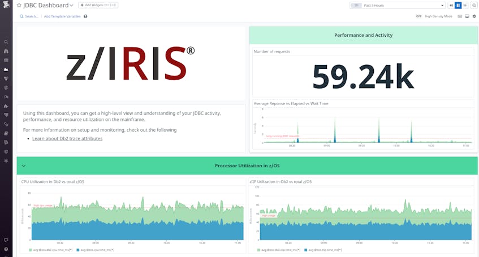Image resolution: width=479 pixels, height=257 pixels.
Task: Open the help question icon in sidebar
Action: [6, 249]
